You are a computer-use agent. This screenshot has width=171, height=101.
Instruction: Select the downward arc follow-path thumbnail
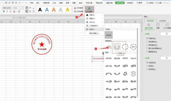(x=117, y=47)
